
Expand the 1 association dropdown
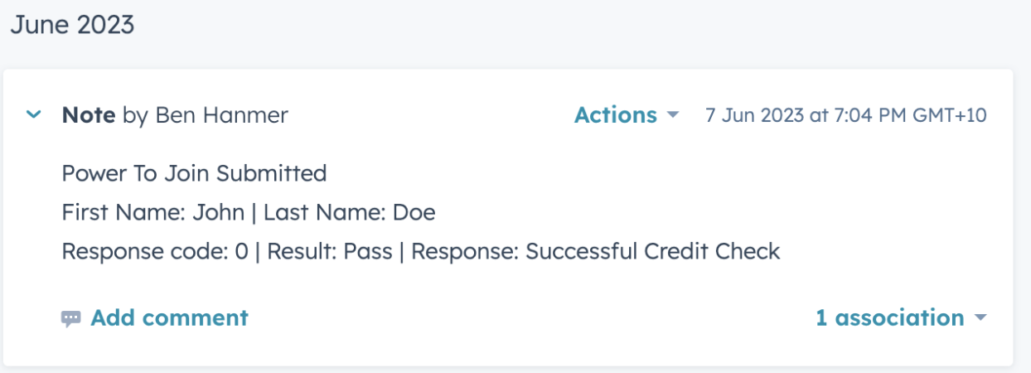901,317
